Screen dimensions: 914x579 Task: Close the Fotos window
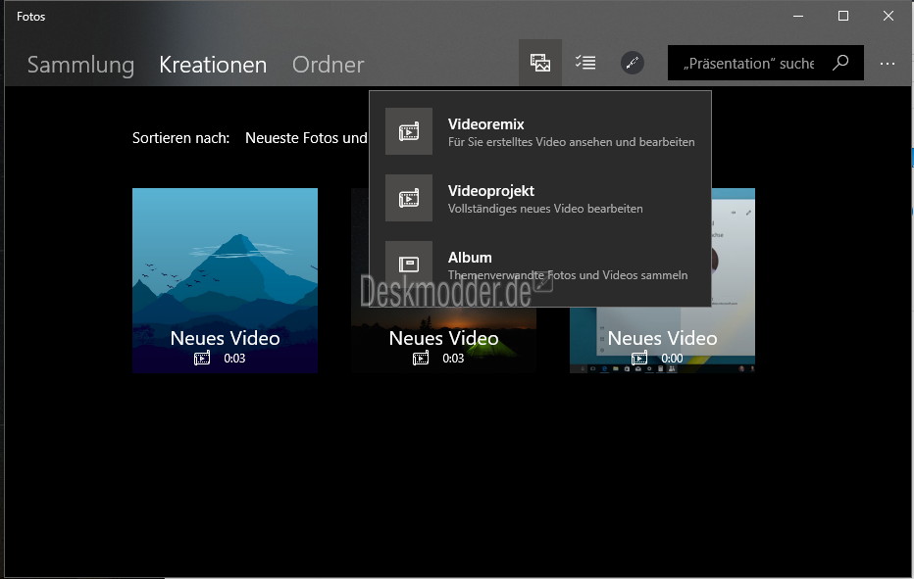(888, 17)
